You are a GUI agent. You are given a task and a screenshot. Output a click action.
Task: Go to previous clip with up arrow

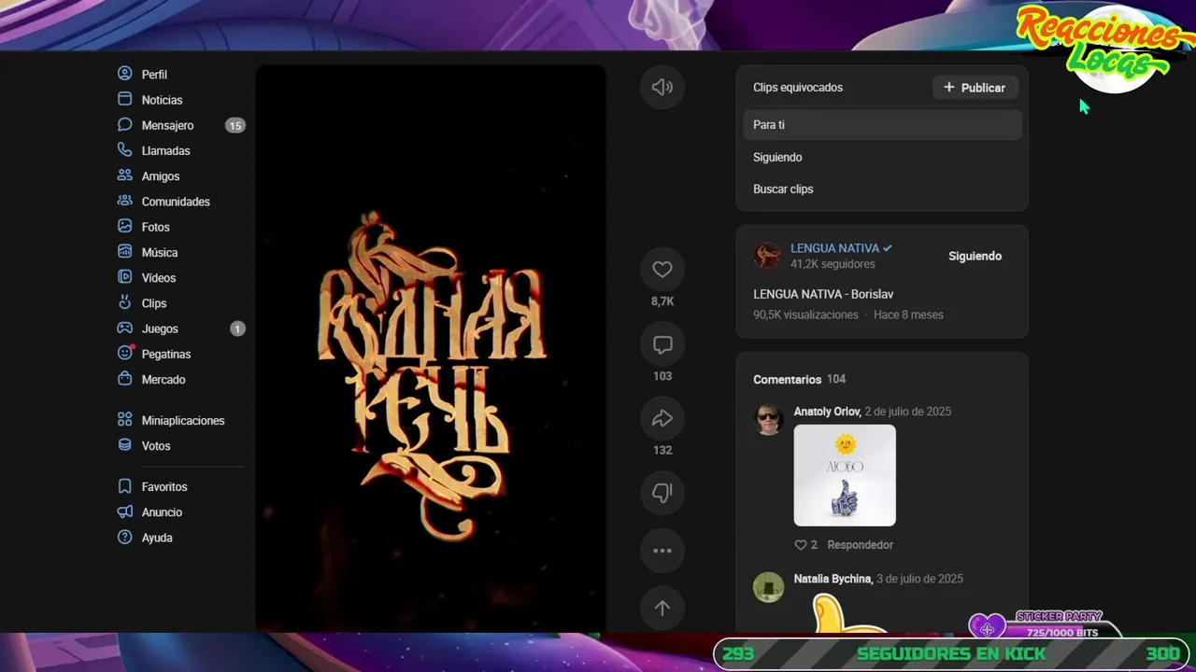[662, 609]
